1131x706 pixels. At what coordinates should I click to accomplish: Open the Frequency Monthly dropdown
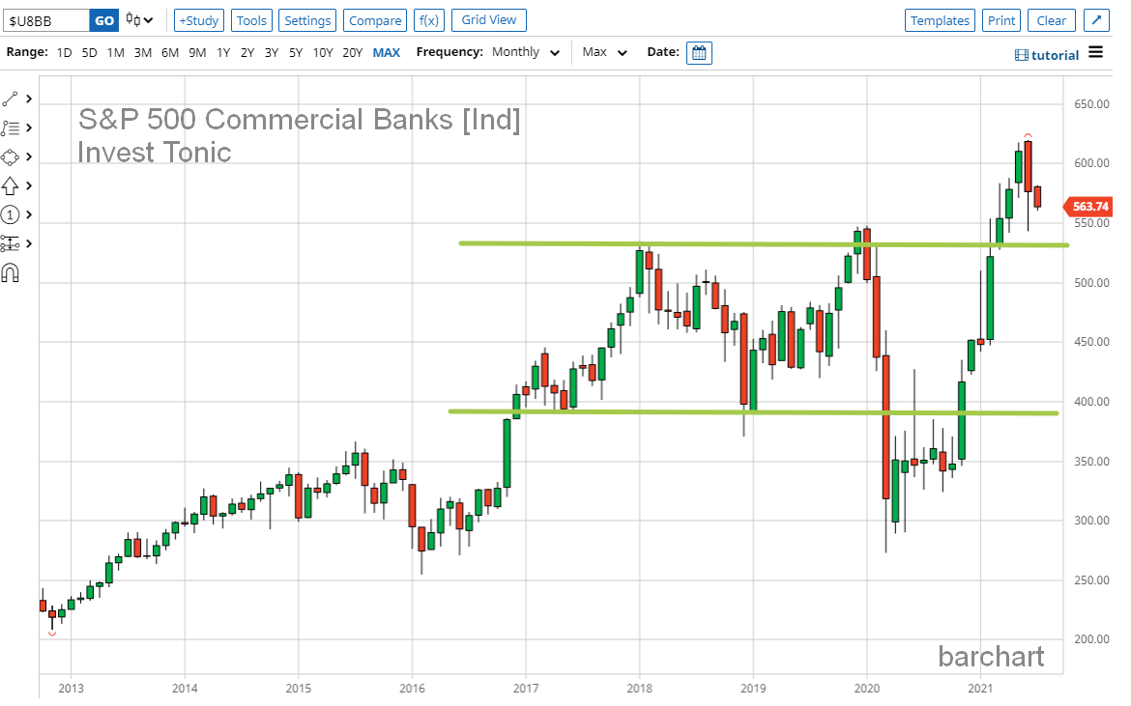point(524,52)
